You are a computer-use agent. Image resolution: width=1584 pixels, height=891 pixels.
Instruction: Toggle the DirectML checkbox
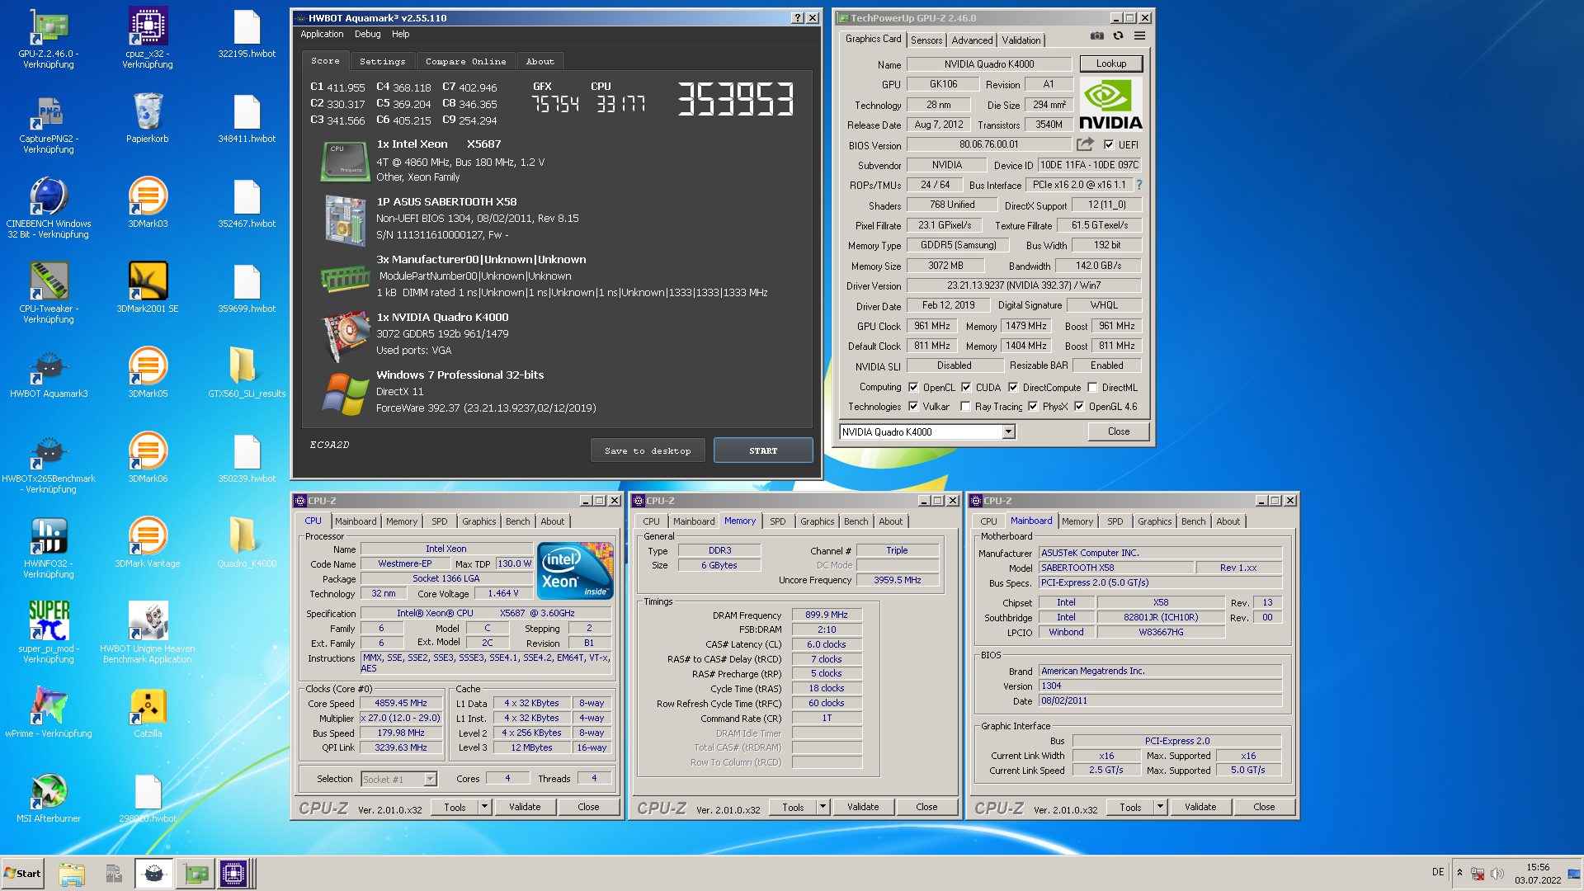click(x=1092, y=387)
